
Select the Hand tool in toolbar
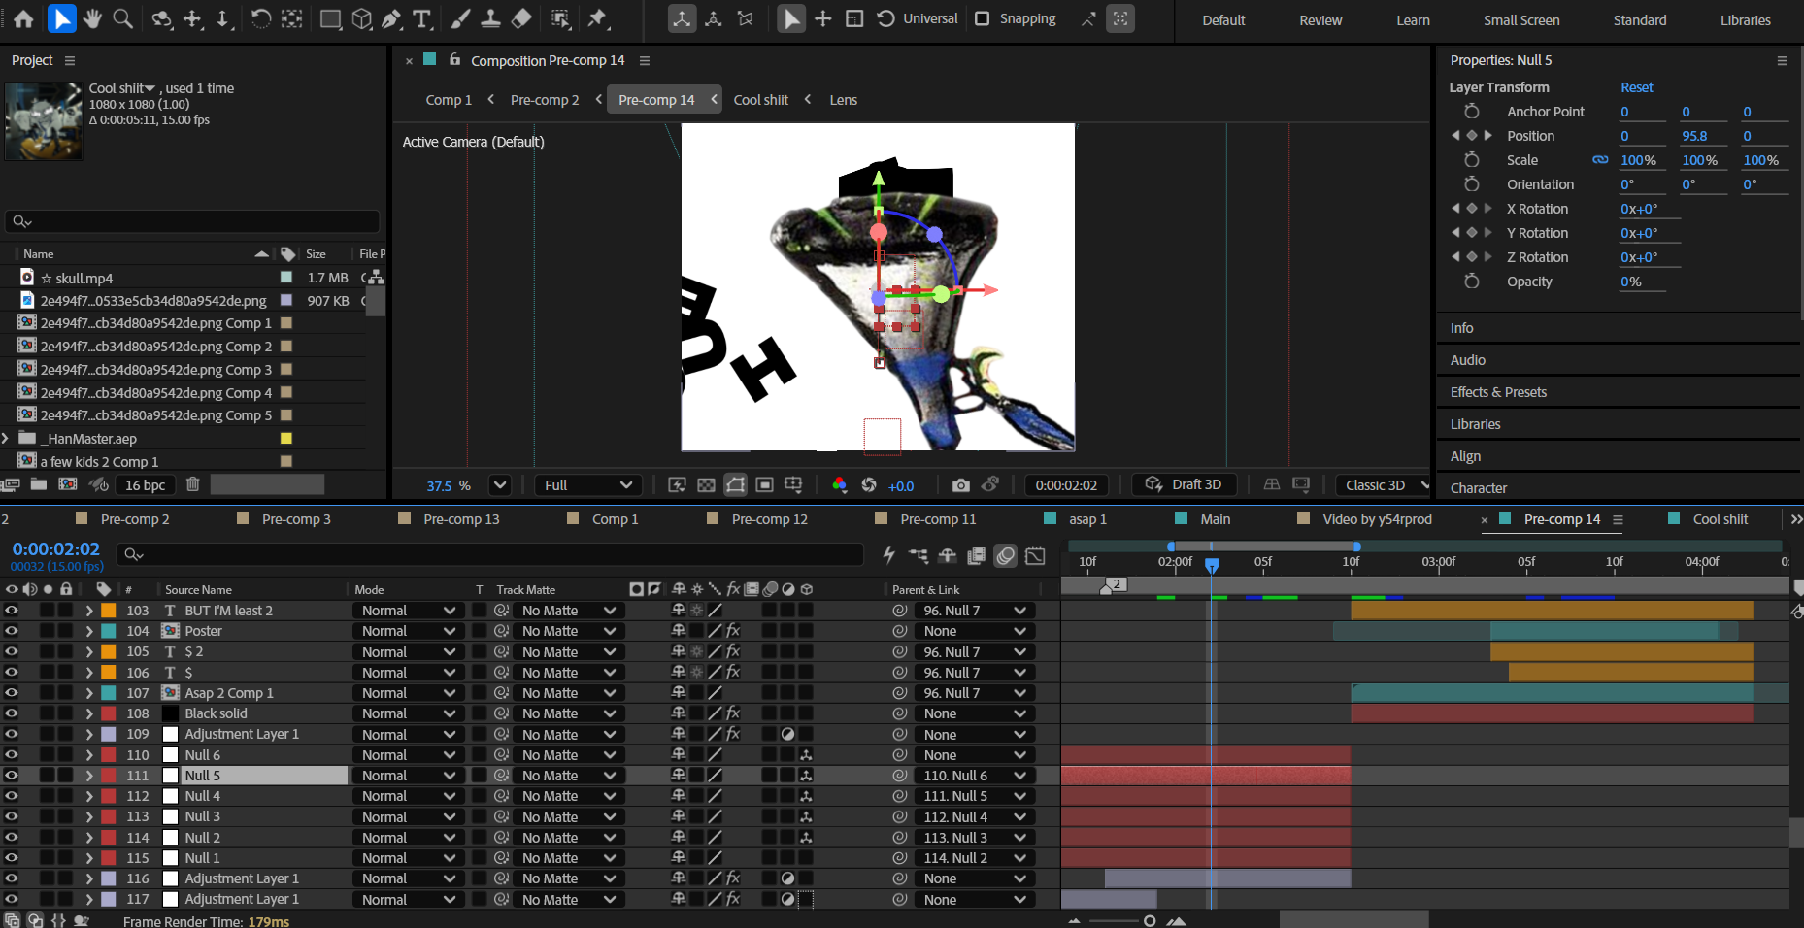pyautogui.click(x=92, y=18)
